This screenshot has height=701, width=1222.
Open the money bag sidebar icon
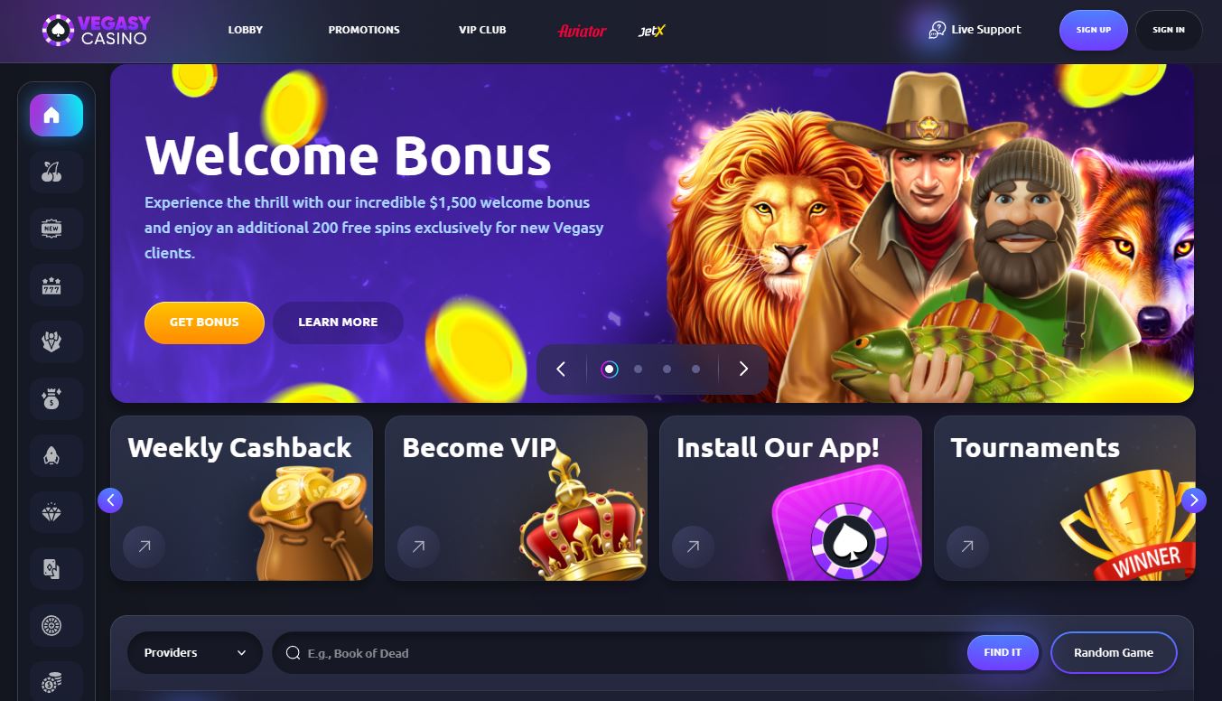(x=56, y=398)
